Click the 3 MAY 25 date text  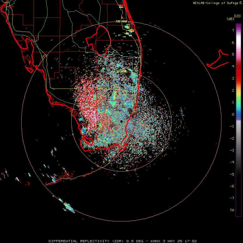coord(173,241)
